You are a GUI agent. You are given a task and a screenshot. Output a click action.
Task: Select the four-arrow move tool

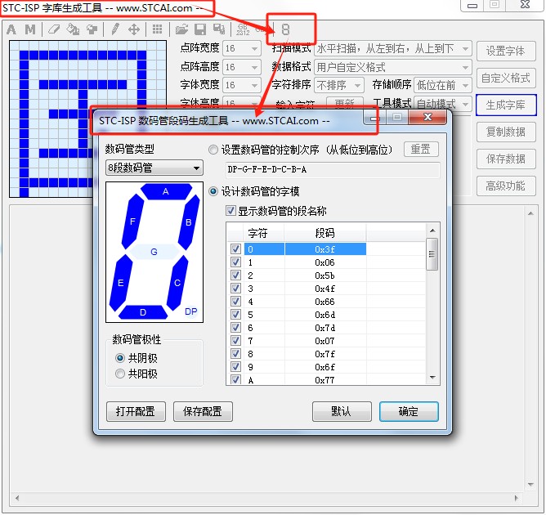pyautogui.click(x=134, y=29)
